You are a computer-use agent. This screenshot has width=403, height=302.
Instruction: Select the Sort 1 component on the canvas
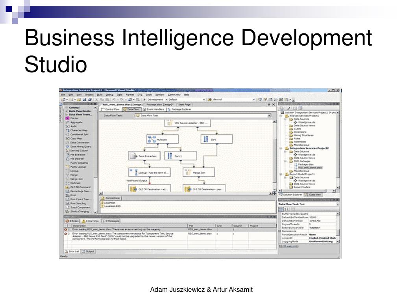point(180,156)
